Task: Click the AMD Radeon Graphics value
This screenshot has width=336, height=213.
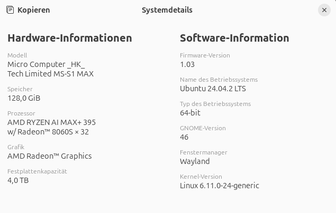Action: [x=49, y=156]
